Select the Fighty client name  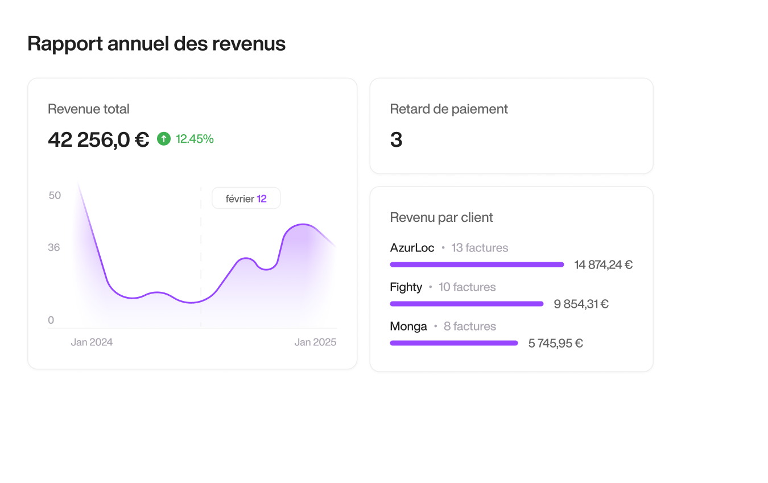tap(406, 287)
